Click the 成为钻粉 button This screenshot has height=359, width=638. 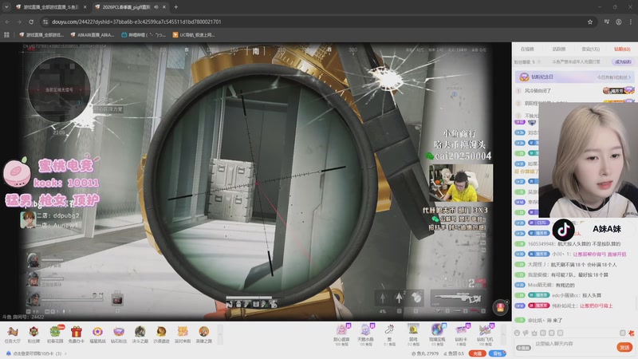coord(623,62)
